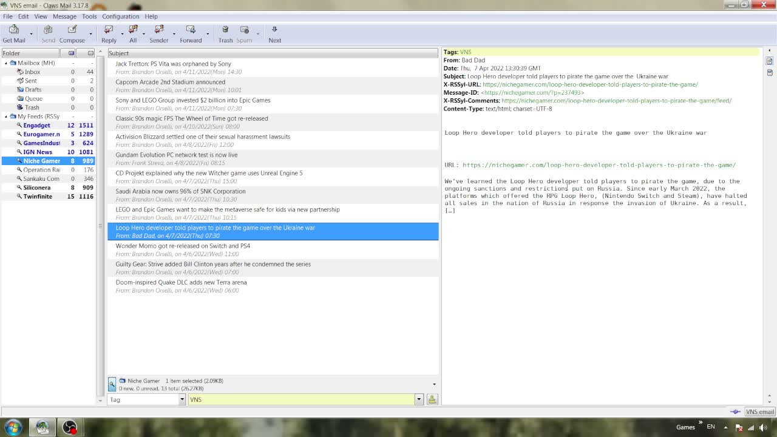The height and width of the screenshot is (437, 777).
Task: Click the Subject column header
Action: coord(273,53)
